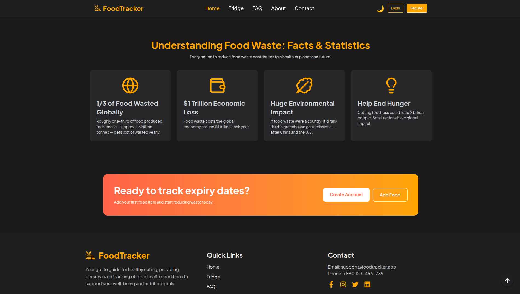Screen dimensions: 520x294
Task: Open FoodTracker's LinkedIn page
Action: 367,284
